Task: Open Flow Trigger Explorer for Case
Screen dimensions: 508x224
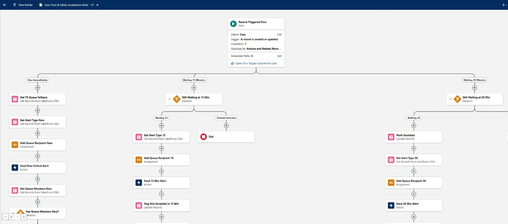Action: [256, 63]
